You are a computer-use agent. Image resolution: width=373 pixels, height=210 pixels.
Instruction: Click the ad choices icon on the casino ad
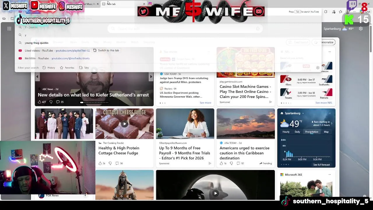tap(270, 102)
